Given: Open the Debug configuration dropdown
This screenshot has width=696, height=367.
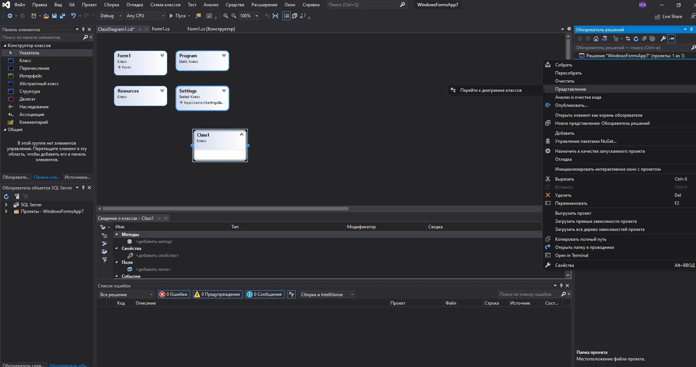Looking at the screenshot, I should (111, 16).
